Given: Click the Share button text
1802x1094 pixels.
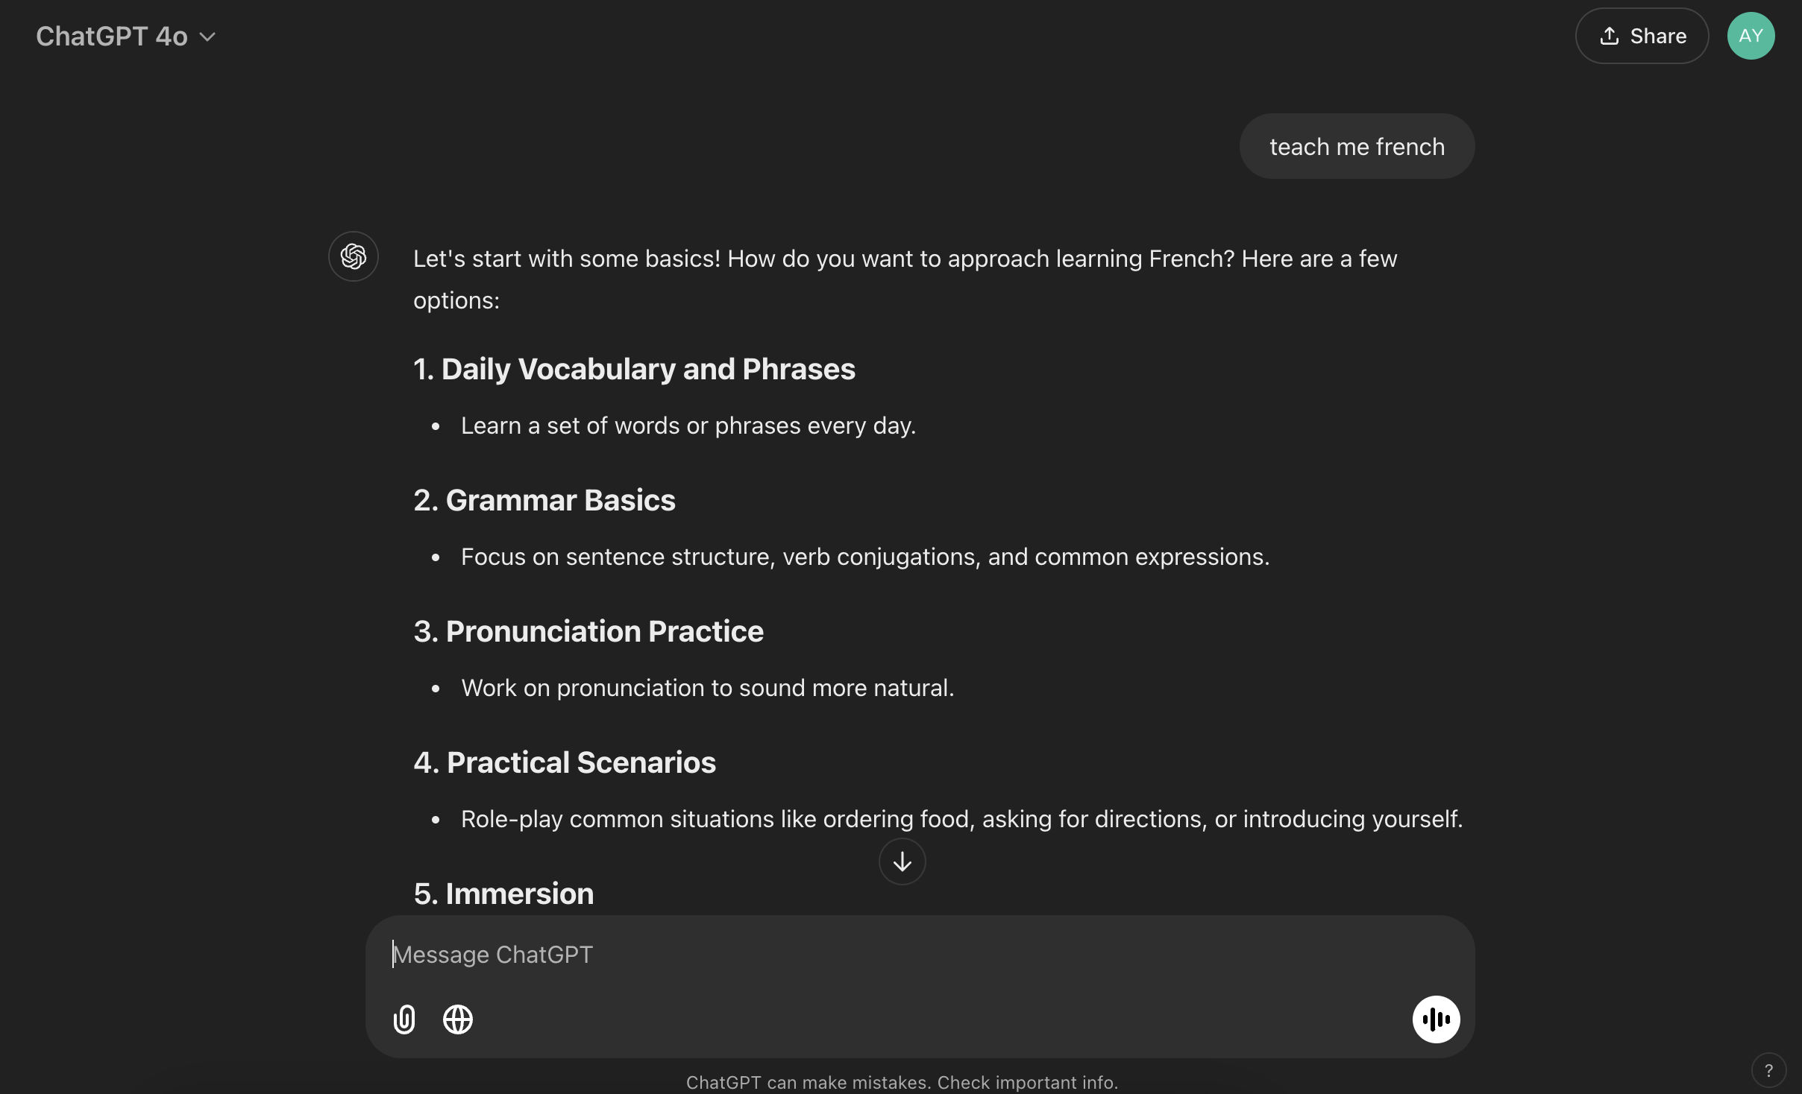Looking at the screenshot, I should click(x=1658, y=36).
